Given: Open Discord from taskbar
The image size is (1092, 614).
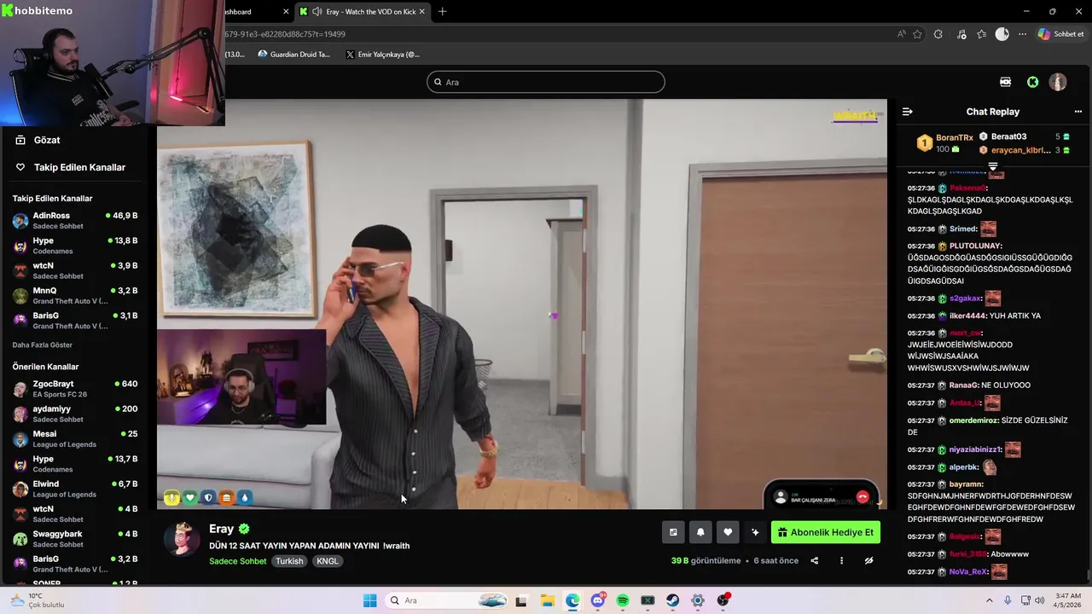Looking at the screenshot, I should pos(598,600).
